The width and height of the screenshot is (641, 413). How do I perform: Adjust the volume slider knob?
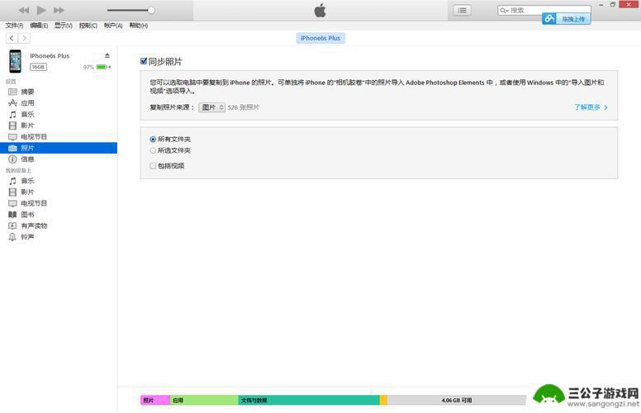pyautogui.click(x=151, y=10)
